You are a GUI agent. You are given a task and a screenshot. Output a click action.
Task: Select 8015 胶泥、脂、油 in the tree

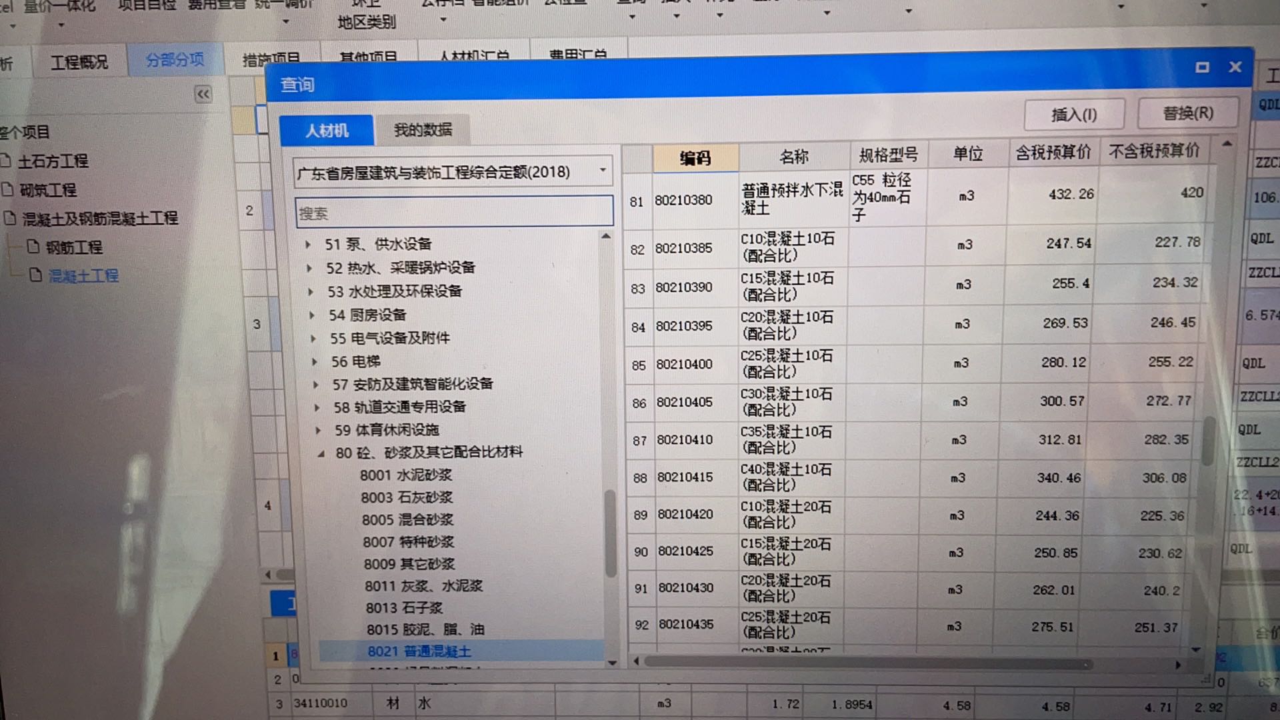click(425, 629)
